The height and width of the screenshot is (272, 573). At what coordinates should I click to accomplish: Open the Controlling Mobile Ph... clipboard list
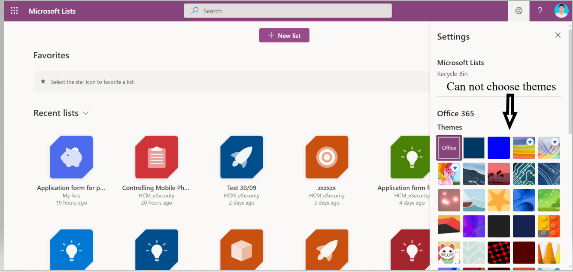pyautogui.click(x=156, y=157)
